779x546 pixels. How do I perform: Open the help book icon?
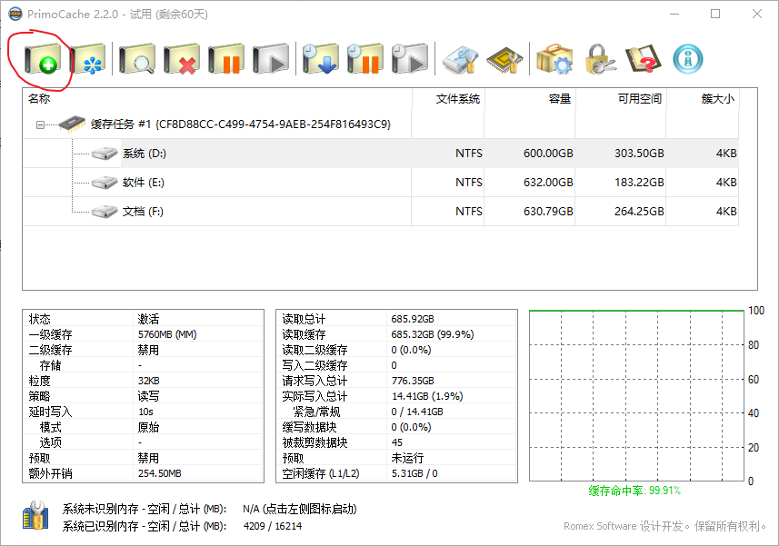(644, 61)
